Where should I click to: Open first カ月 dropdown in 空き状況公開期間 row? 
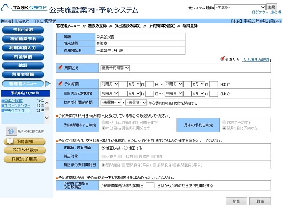click(x=134, y=93)
